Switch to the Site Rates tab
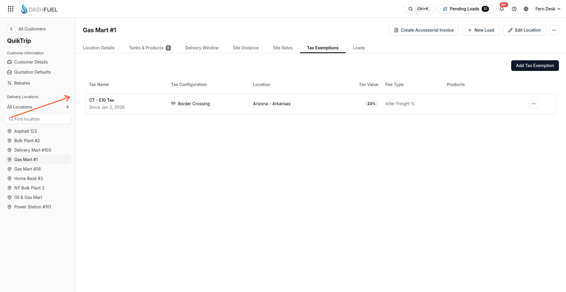566x292 pixels. [x=283, y=48]
